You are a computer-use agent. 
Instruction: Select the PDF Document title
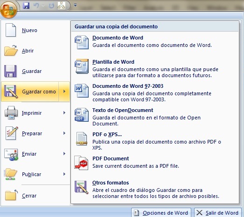pyautogui.click(x=111, y=158)
